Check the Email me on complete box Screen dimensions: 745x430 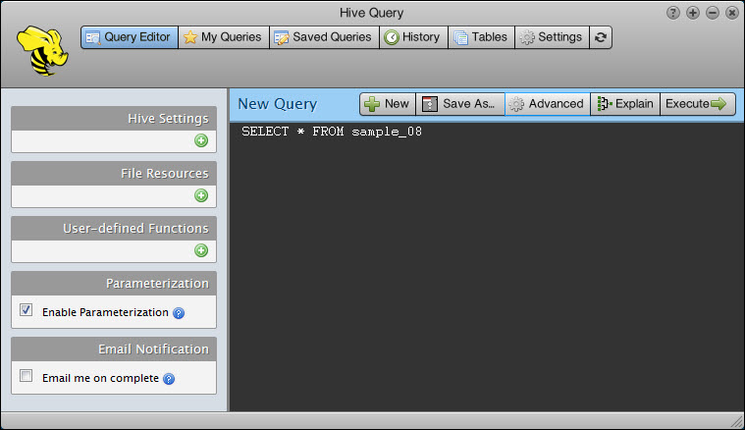[27, 376]
